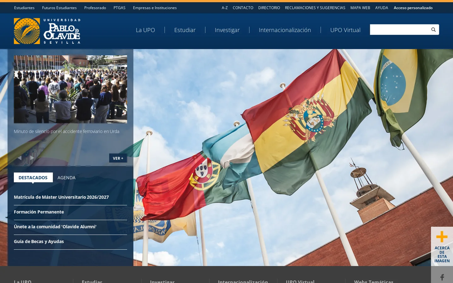
Task: Click the search magnifier icon
Action: point(433,30)
